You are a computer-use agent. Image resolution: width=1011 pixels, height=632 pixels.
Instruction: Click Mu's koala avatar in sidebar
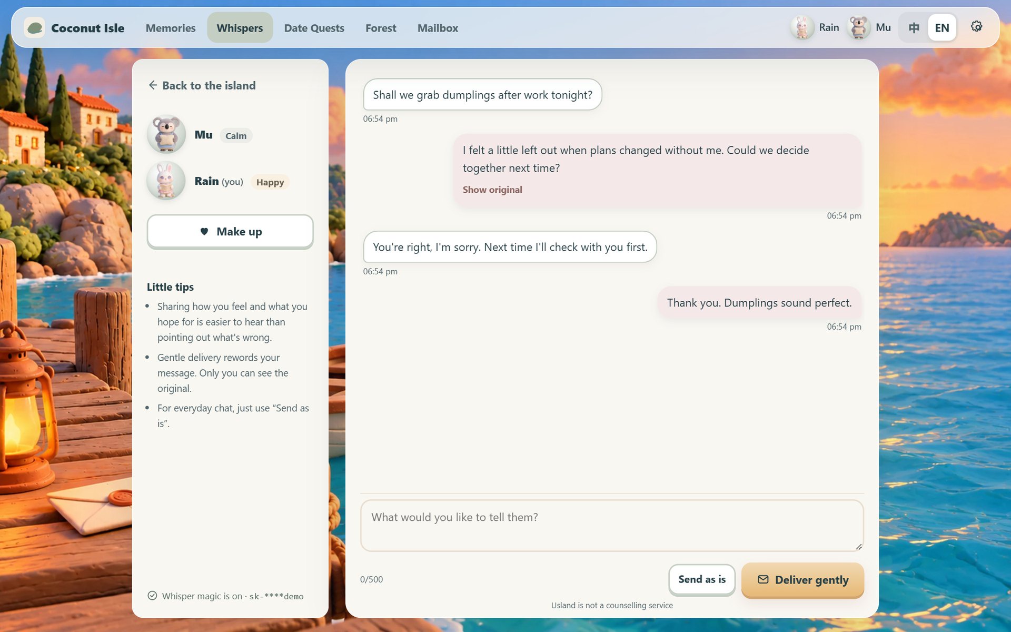point(166,134)
